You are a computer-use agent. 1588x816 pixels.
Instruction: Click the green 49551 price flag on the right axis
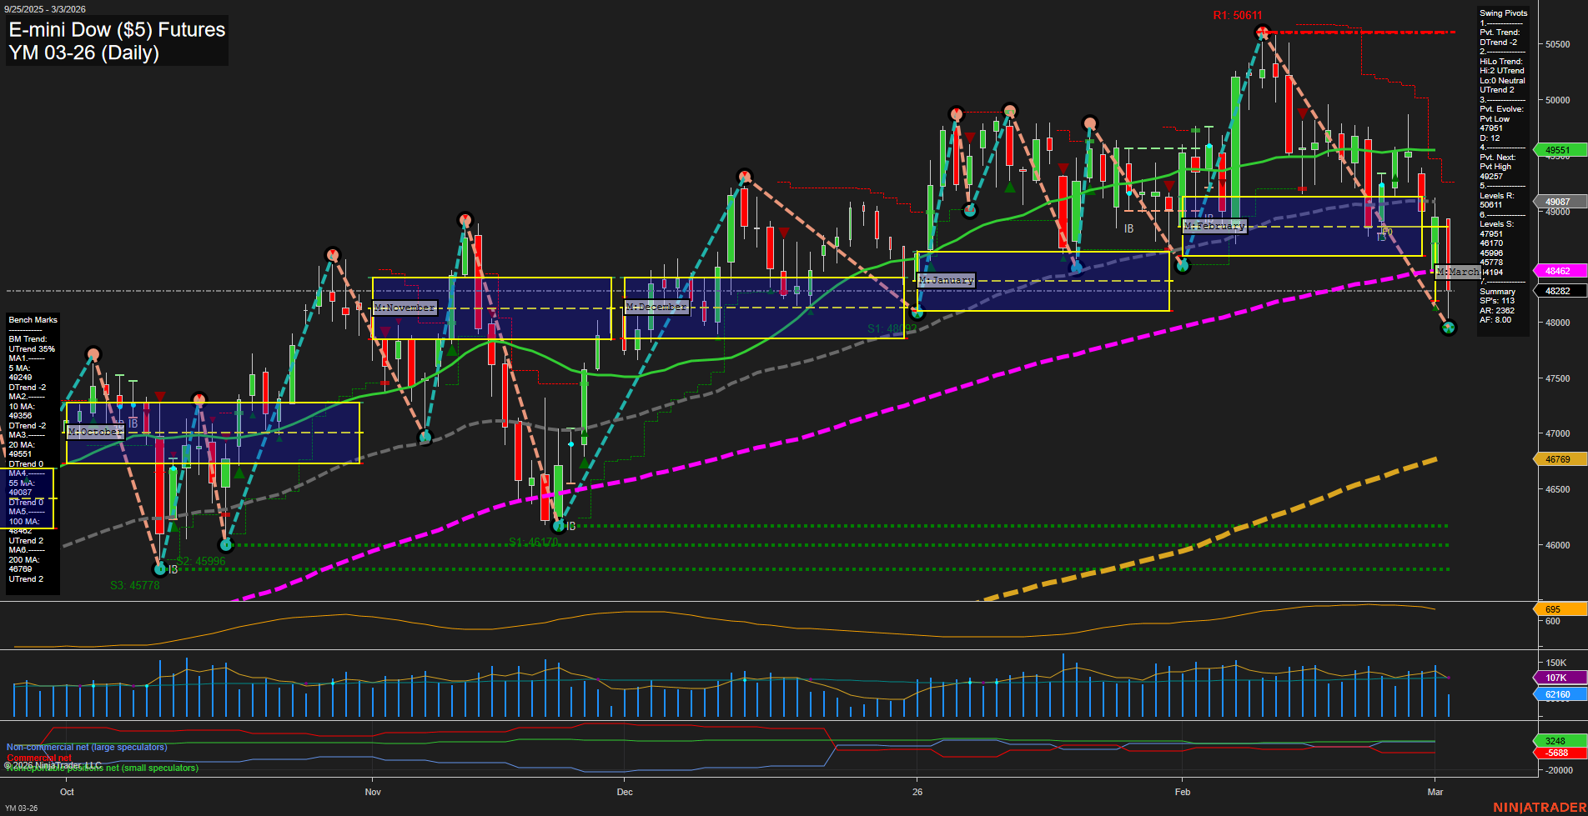(x=1559, y=150)
